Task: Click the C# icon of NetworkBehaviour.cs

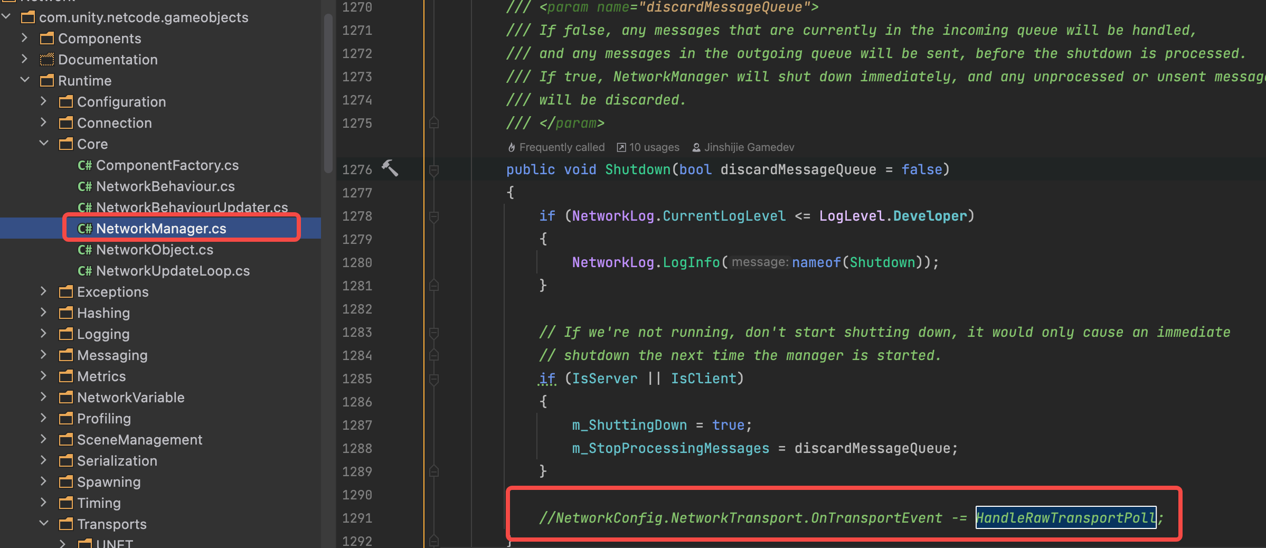Action: pos(84,186)
